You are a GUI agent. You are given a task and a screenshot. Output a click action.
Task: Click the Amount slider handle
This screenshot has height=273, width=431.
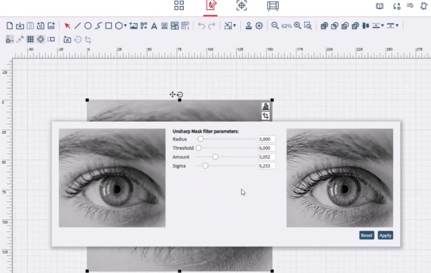tap(215, 157)
